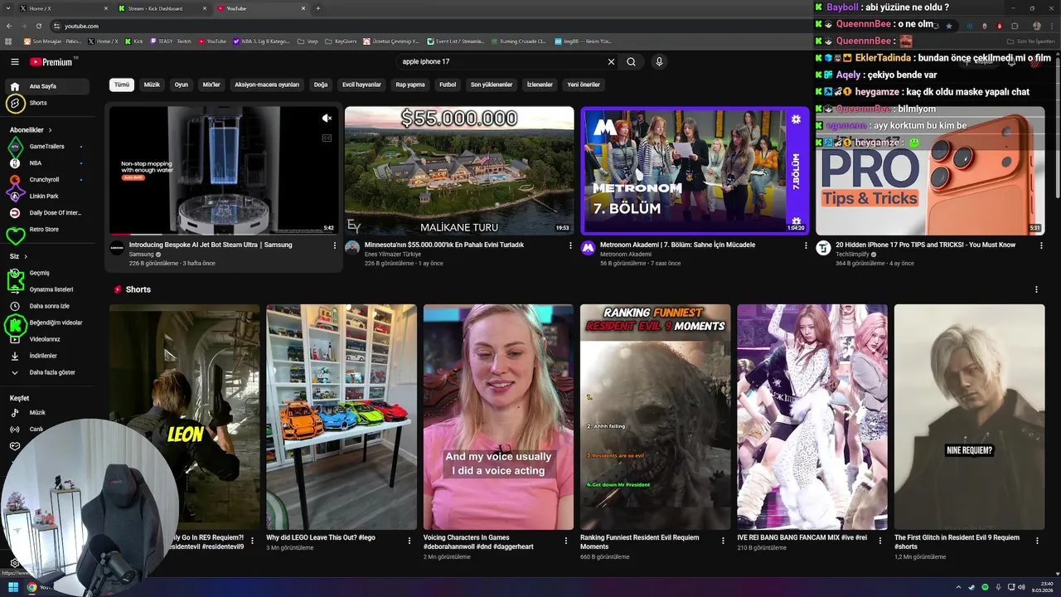Open the Spotify tray icon
The width and height of the screenshot is (1061, 597).
coord(985,587)
